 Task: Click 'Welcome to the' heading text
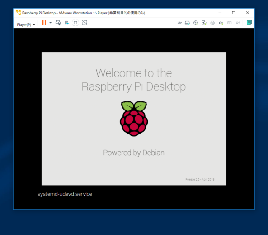point(134,73)
